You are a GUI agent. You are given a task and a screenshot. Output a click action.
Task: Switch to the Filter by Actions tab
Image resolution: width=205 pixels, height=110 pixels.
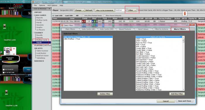161,29
